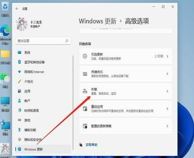Image resolution: width=194 pixels, height=158 pixels.
Task: Select 时间和语言 in sidebar
Action: (43, 111)
